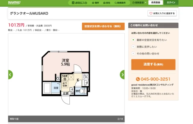Screen dimensions: 193x124
Task: Click property title グランクオールMUSAKO
Action: pyautogui.click(x=29, y=13)
